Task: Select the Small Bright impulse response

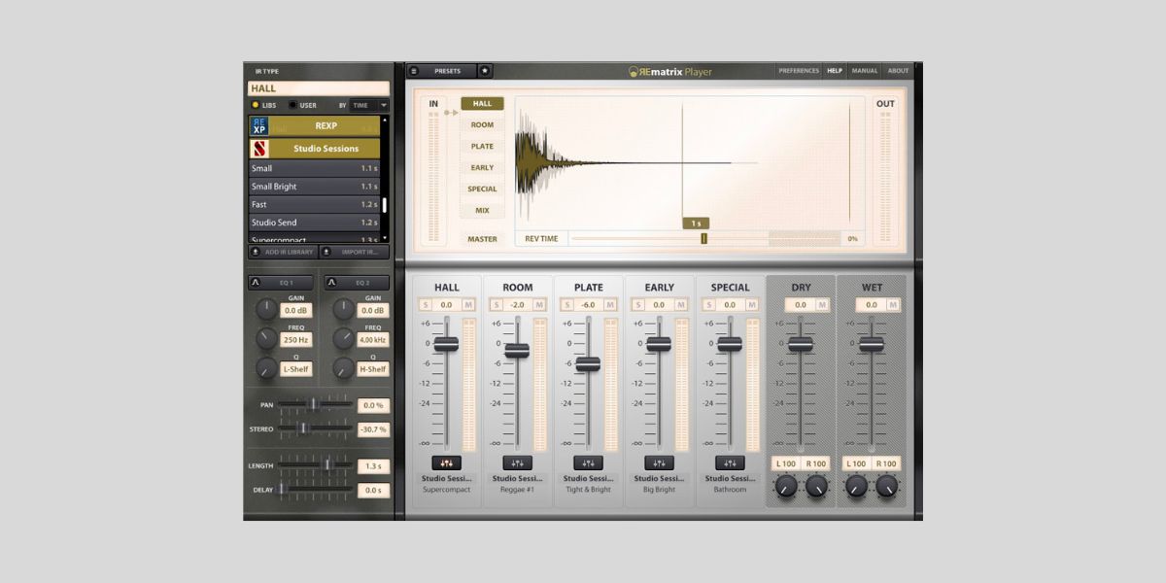Action: click(314, 187)
